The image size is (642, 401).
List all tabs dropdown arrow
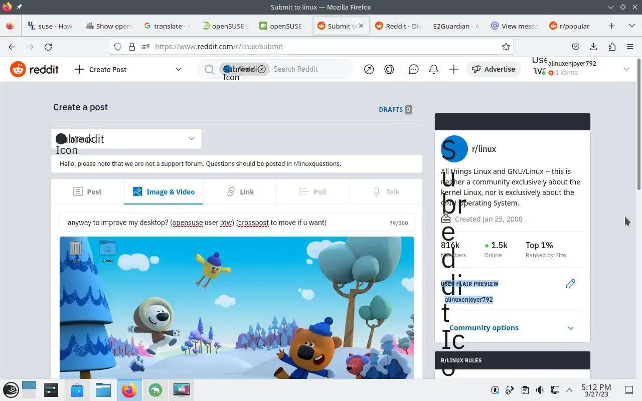coord(631,26)
